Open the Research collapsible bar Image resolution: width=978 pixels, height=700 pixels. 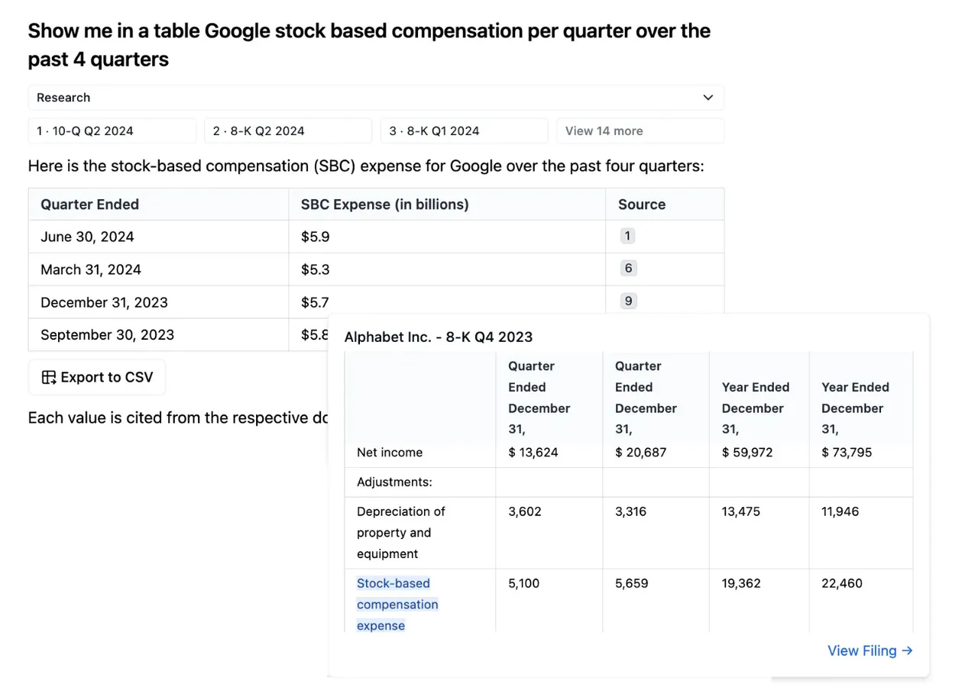click(376, 98)
